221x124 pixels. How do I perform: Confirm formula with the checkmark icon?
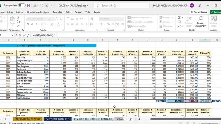pos(24,35)
